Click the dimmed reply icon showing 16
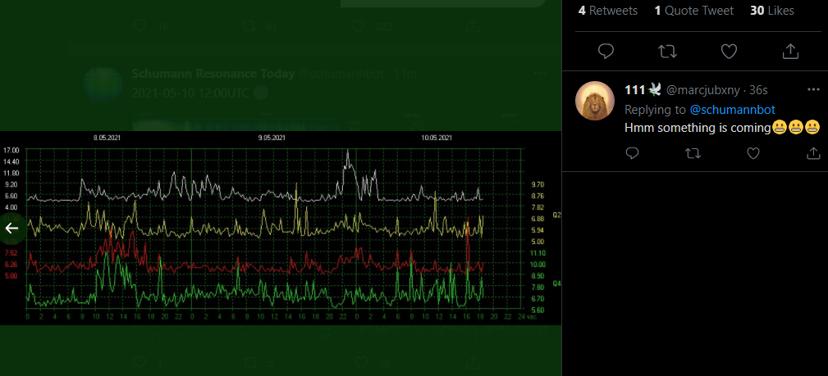 tap(140, 26)
